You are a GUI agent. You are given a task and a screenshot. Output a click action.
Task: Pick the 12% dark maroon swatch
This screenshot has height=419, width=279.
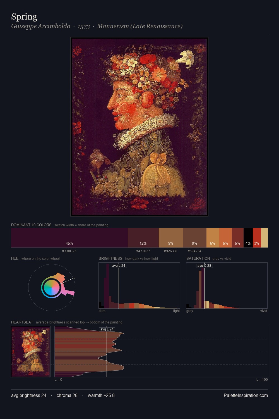[143, 238]
